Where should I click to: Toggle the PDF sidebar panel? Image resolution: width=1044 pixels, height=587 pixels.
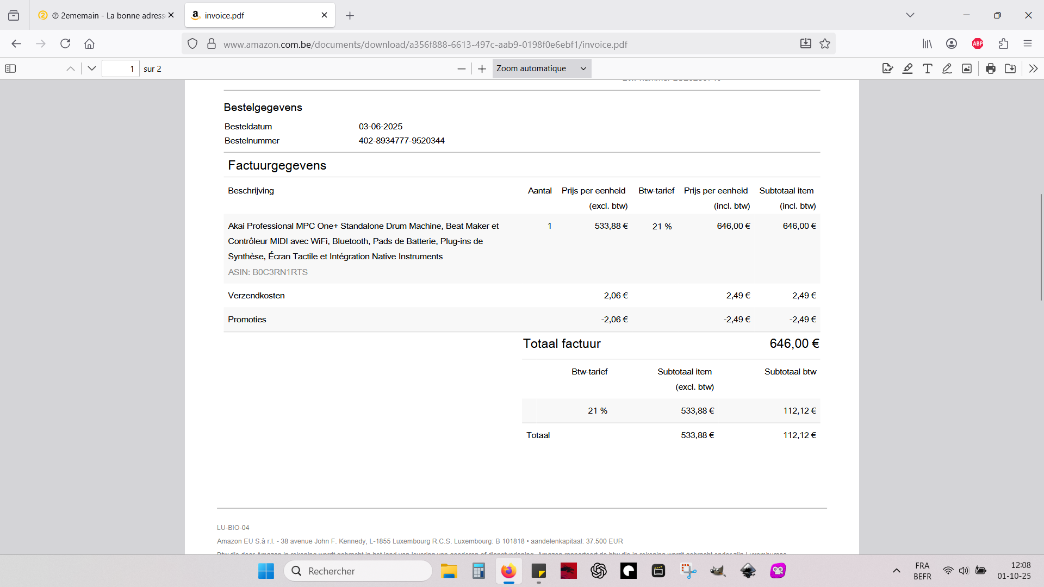10,68
